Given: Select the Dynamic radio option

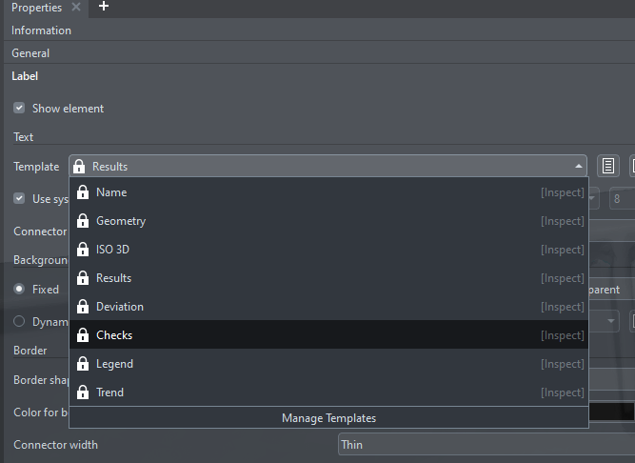Looking at the screenshot, I should 19,321.
